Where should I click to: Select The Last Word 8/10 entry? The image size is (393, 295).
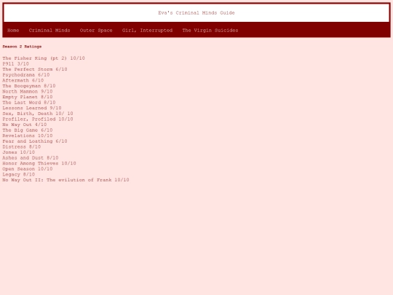click(29, 103)
